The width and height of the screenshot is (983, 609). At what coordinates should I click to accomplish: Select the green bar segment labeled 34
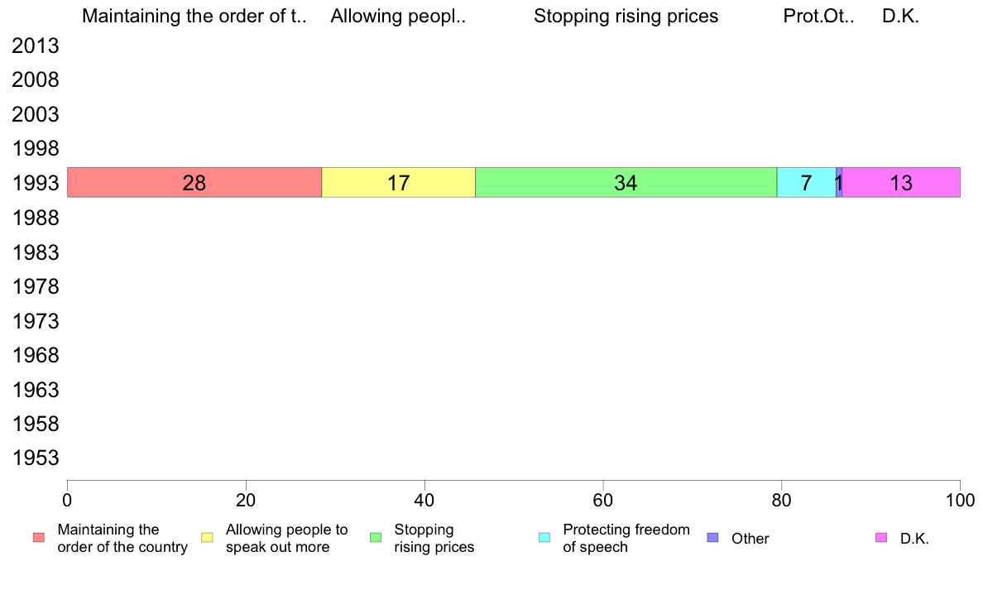(x=626, y=183)
